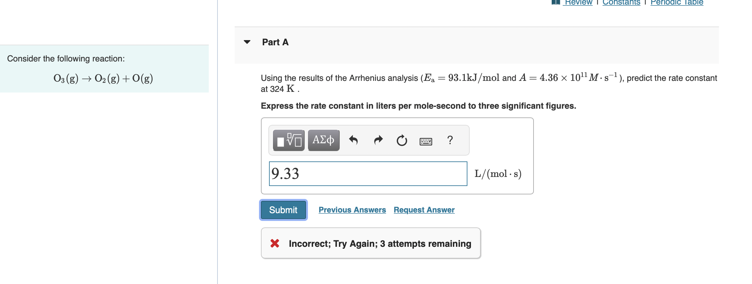This screenshot has width=752, height=284.
Task: Reset the answer field
Action: tap(401, 140)
